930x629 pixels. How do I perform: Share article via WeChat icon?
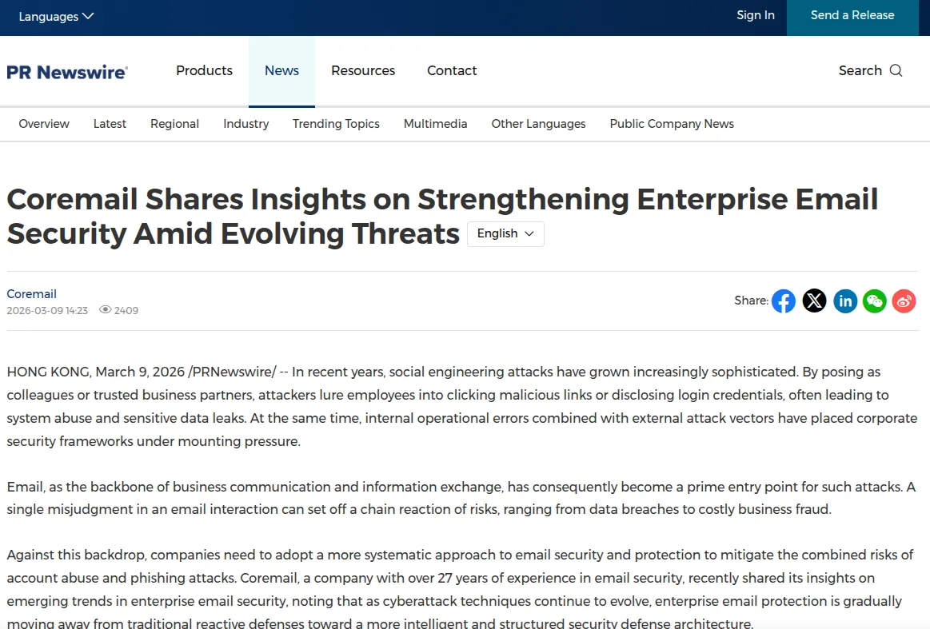click(875, 301)
